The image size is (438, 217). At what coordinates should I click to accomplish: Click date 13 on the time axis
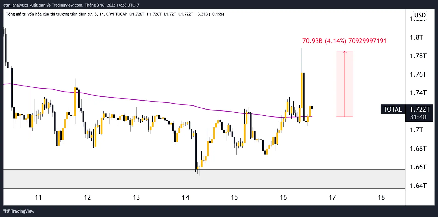coord(136,197)
